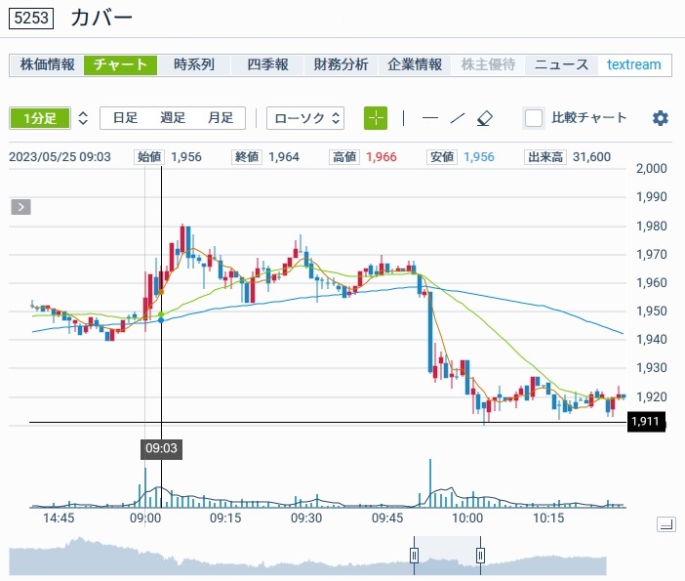Click the small button below the price axis
This screenshot has width=685, height=581.
[x=666, y=524]
